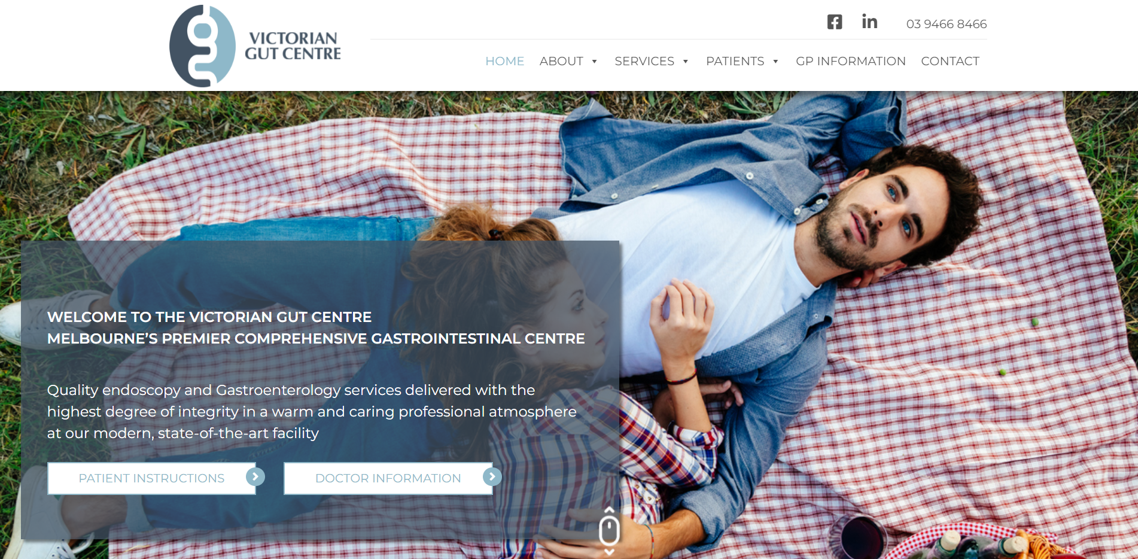Click the arrow icon on Patient Instructions
Screen dimensions: 1138x559
pos(255,476)
